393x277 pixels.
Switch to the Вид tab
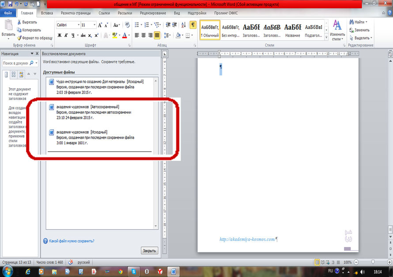tap(177, 13)
